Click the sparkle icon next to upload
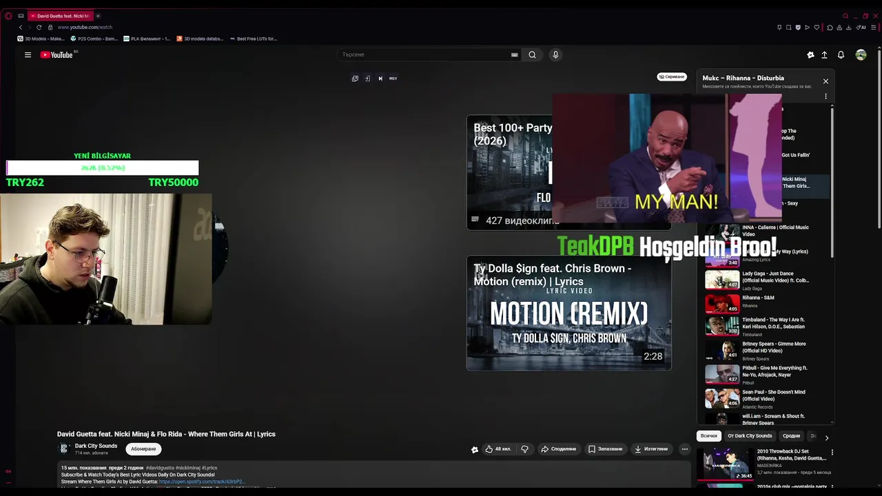The height and width of the screenshot is (496, 882). [x=810, y=55]
